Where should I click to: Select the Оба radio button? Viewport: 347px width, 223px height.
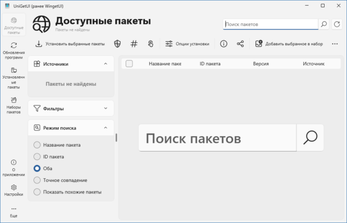click(37, 168)
